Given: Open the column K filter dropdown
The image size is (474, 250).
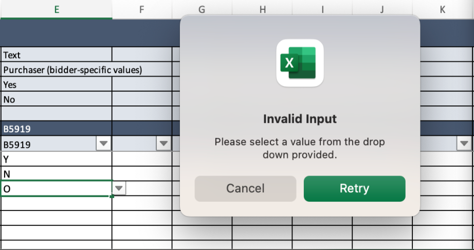Looking at the screenshot, I should [464, 144].
